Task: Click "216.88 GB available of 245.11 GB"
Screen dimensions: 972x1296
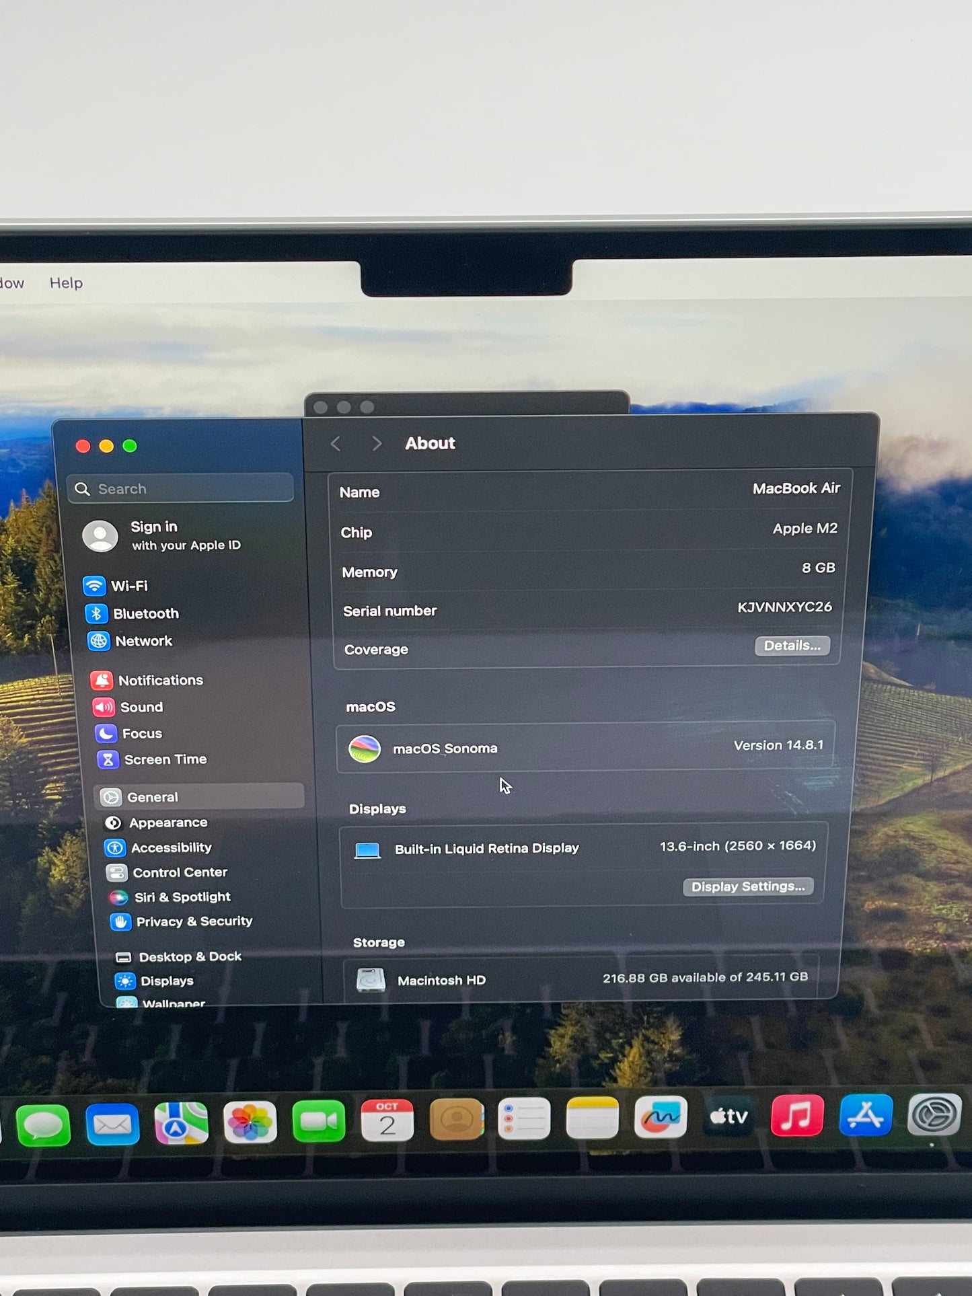Action: [x=706, y=977]
